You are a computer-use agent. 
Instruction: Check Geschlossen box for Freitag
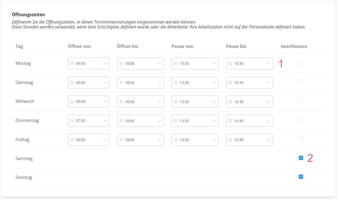click(301, 139)
